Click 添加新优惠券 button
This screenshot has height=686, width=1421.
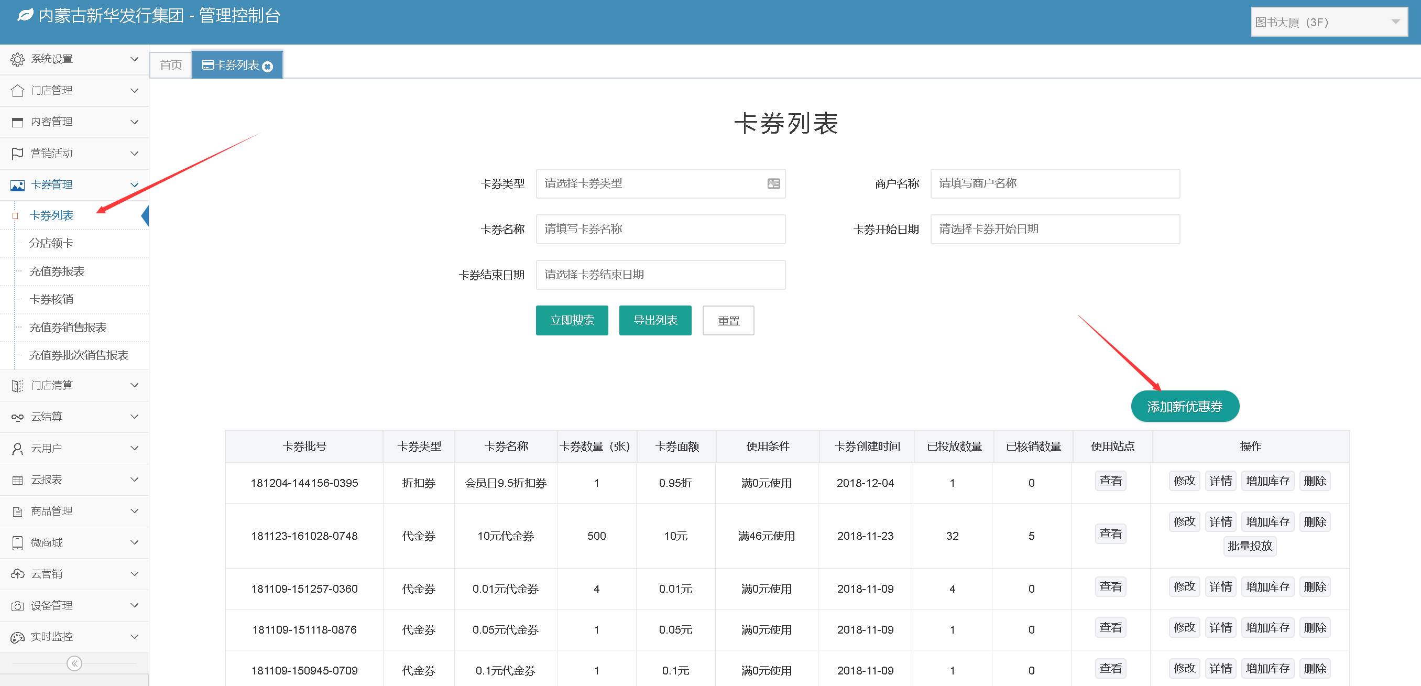click(1184, 407)
